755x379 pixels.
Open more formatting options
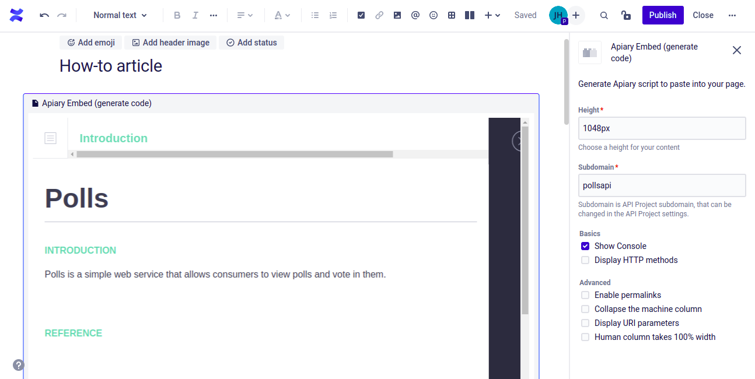[x=214, y=16]
